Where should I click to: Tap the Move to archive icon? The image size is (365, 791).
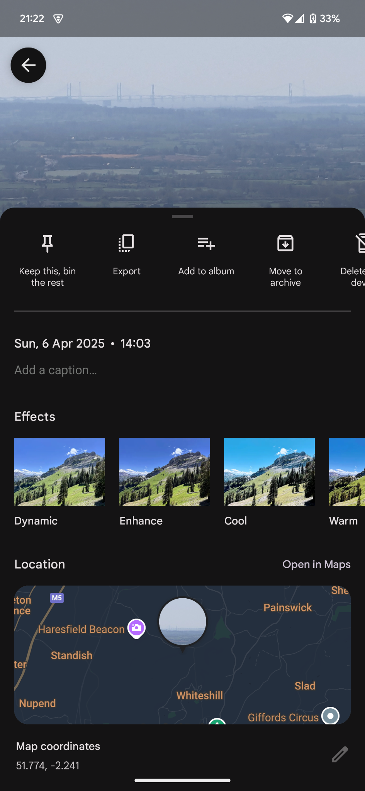[x=285, y=244]
